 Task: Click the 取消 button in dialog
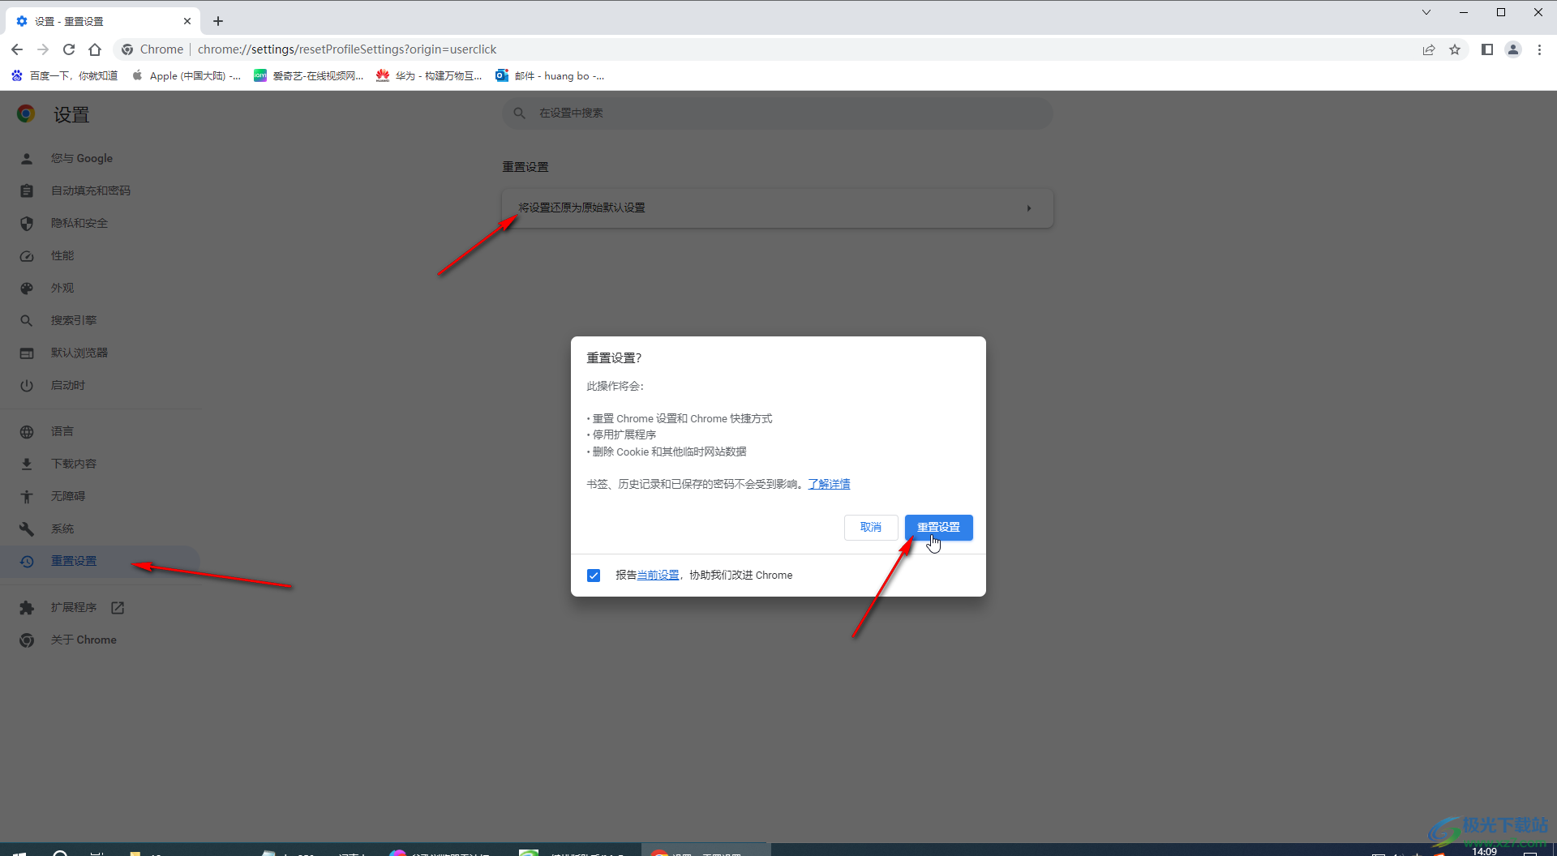pyautogui.click(x=871, y=527)
